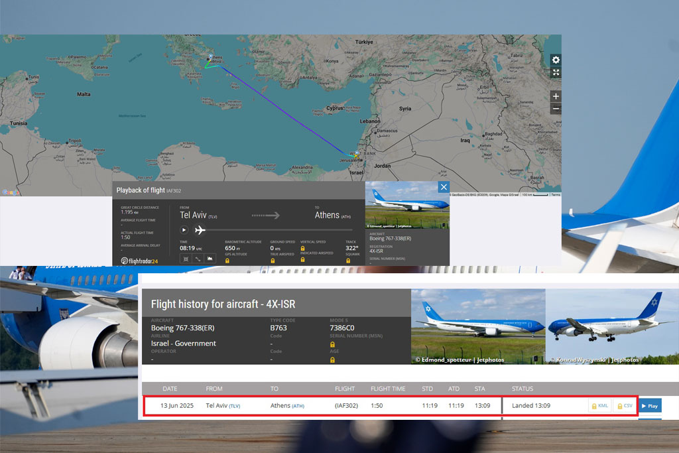
Task: Open aircraft photo in playback panel
Action: pyautogui.click(x=408, y=205)
